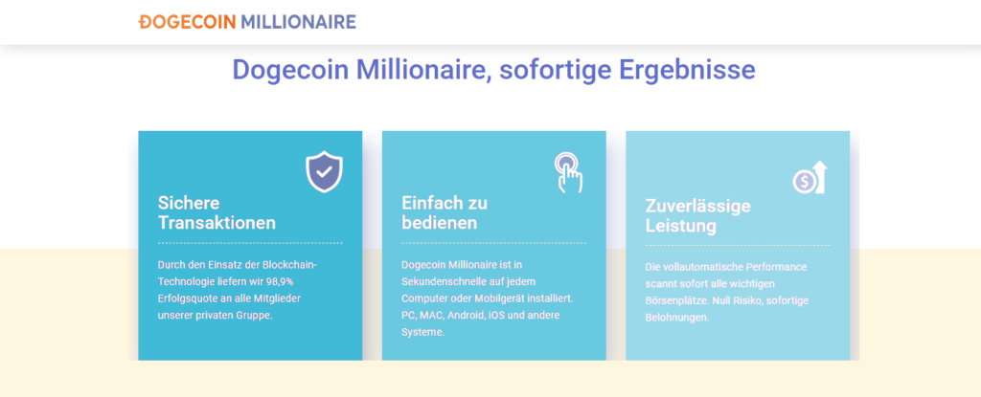Screen dimensions: 981x397
Task: Click the dollar coin icon
Action: 804,180
